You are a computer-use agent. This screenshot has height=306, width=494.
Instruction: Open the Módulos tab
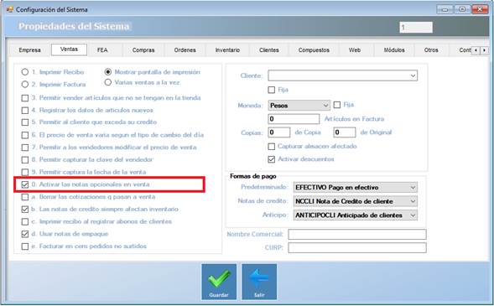[394, 50]
